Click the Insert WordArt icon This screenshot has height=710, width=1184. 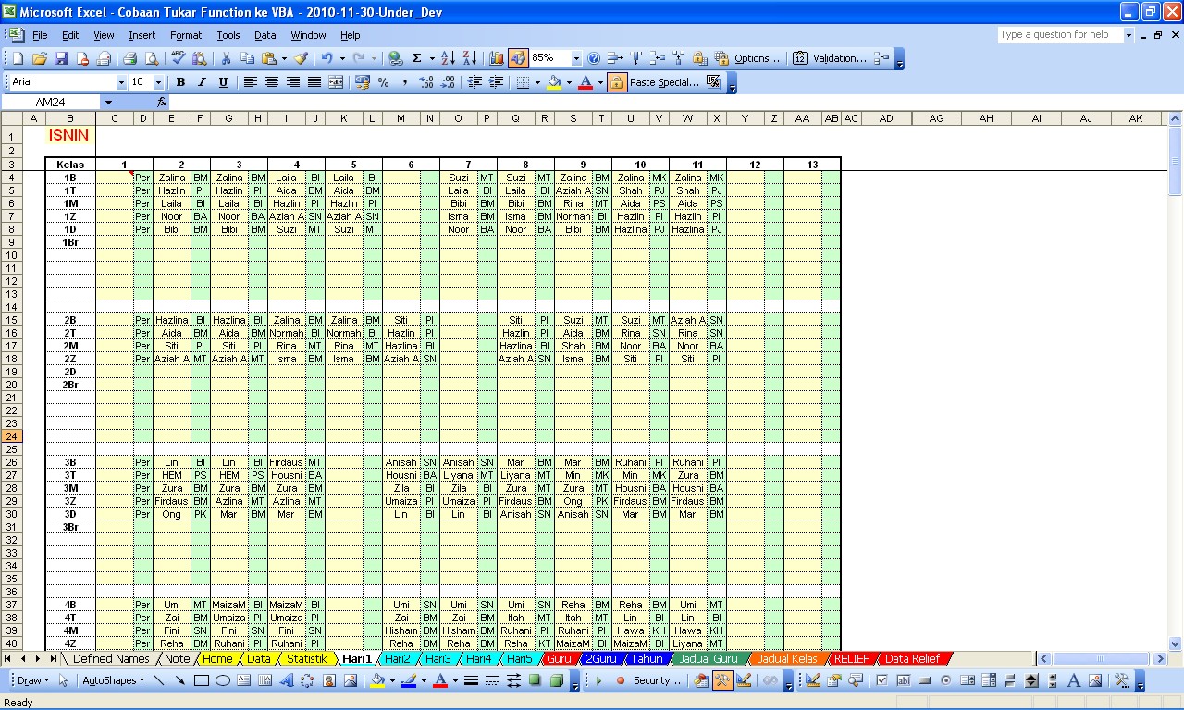coord(286,680)
